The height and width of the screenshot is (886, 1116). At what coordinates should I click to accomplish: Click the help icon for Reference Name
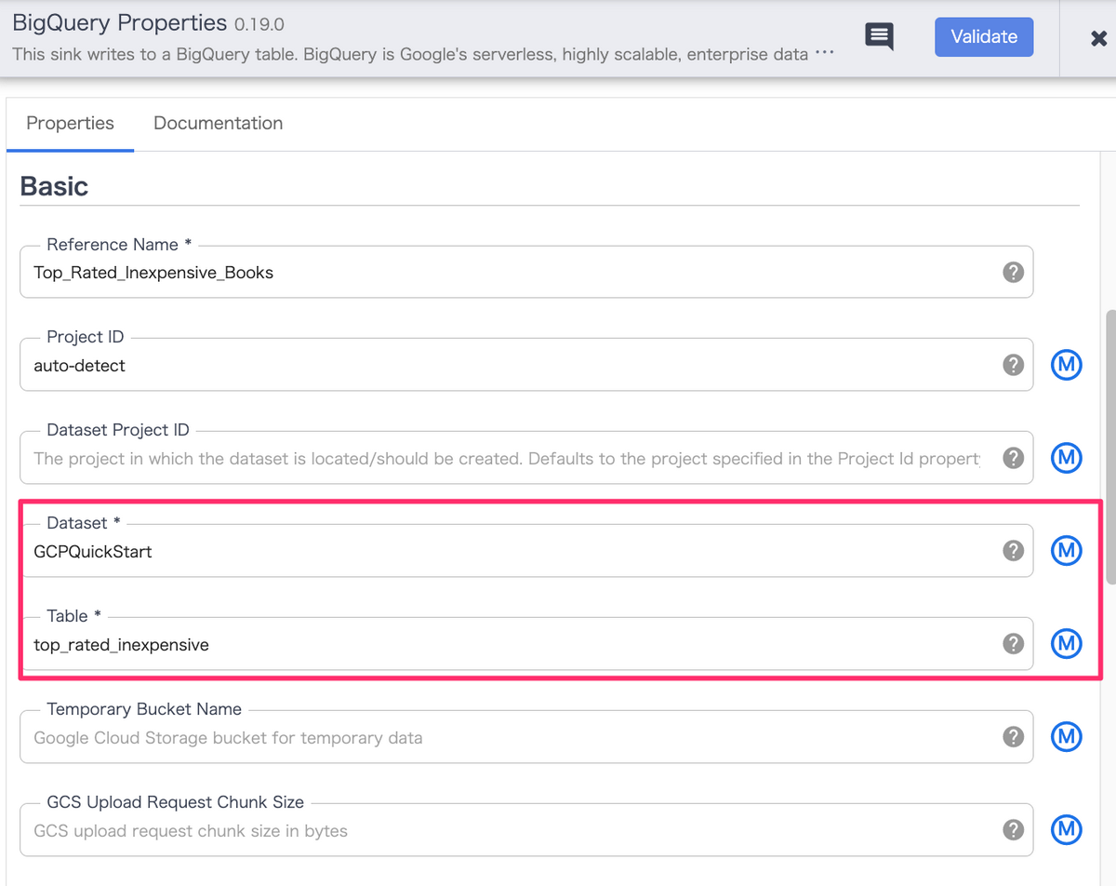point(1014,272)
